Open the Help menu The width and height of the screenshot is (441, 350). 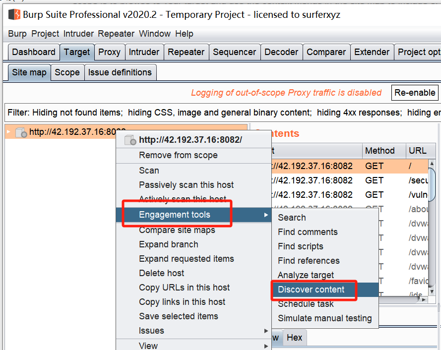point(184,34)
